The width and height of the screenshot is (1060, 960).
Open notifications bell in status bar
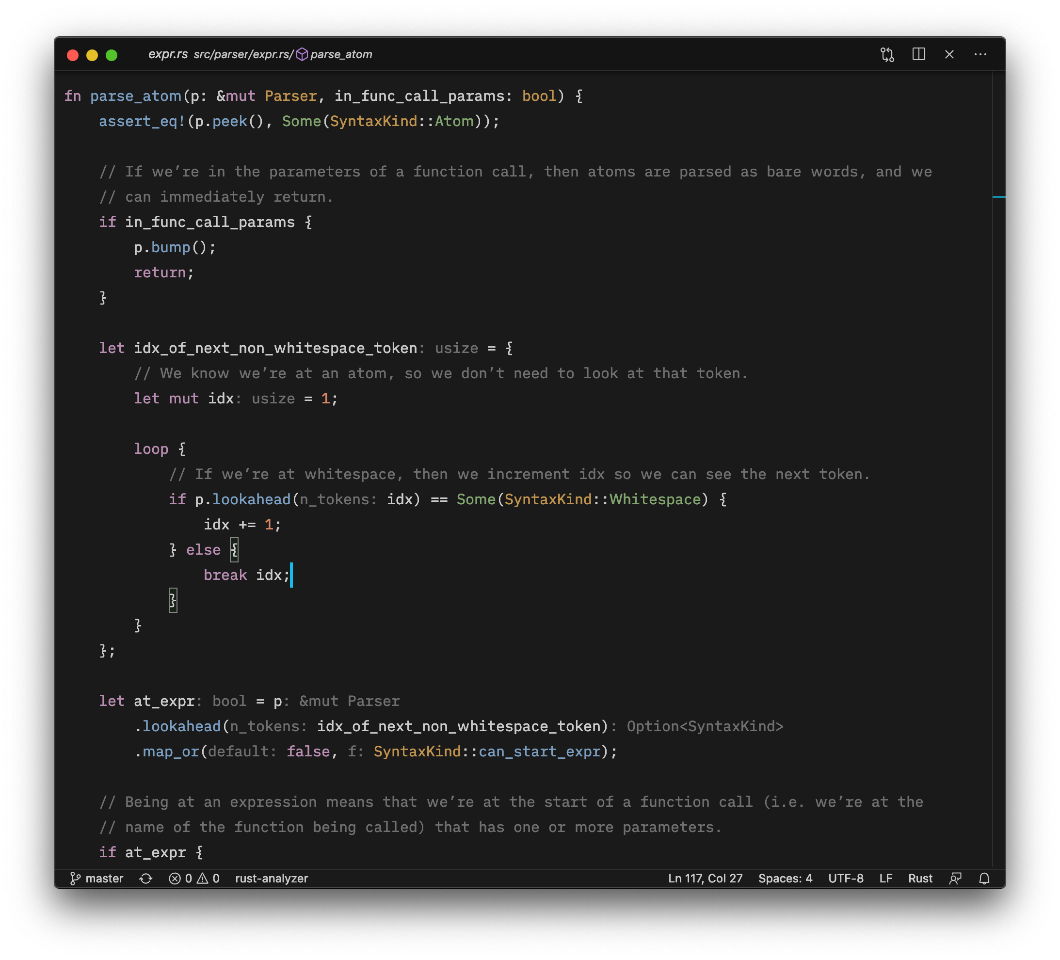[984, 879]
